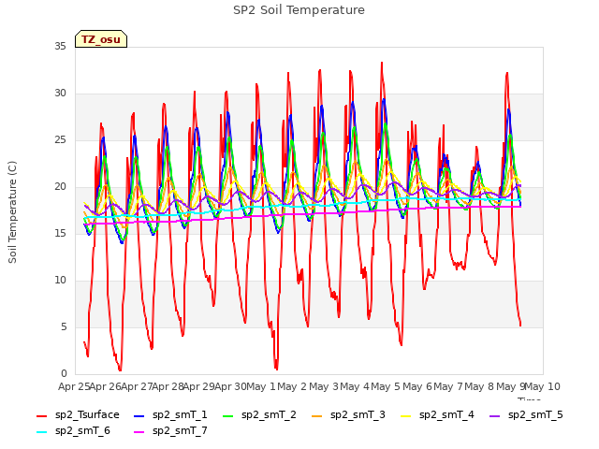Viewport: 599px width, 449px height.
Task: Click the May 7 x-axis tick label
Action: [x=448, y=386]
